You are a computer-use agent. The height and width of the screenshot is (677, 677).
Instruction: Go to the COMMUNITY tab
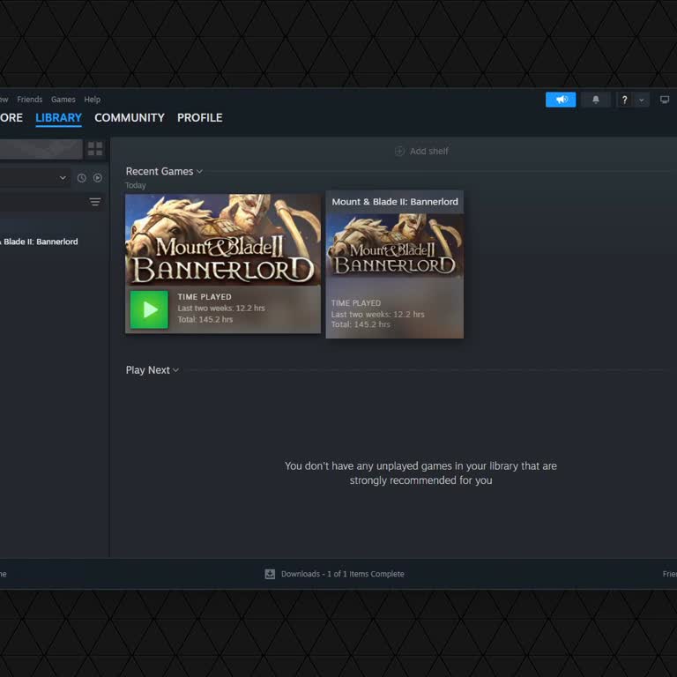[x=130, y=117]
